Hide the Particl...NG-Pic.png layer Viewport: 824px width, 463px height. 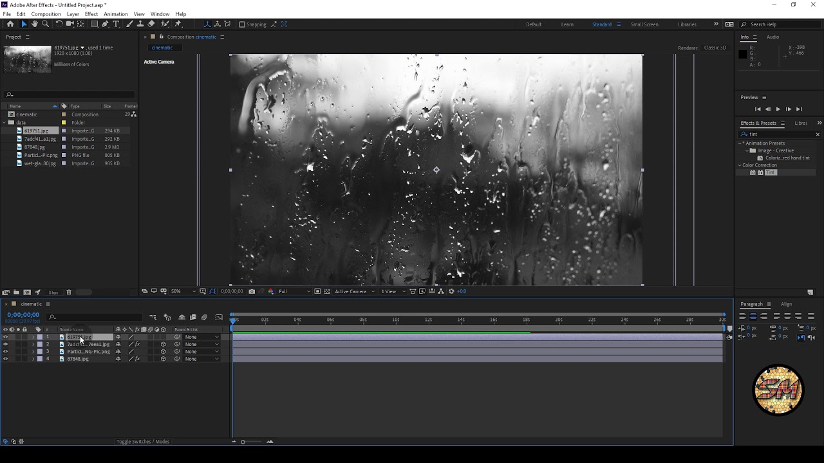coord(5,352)
